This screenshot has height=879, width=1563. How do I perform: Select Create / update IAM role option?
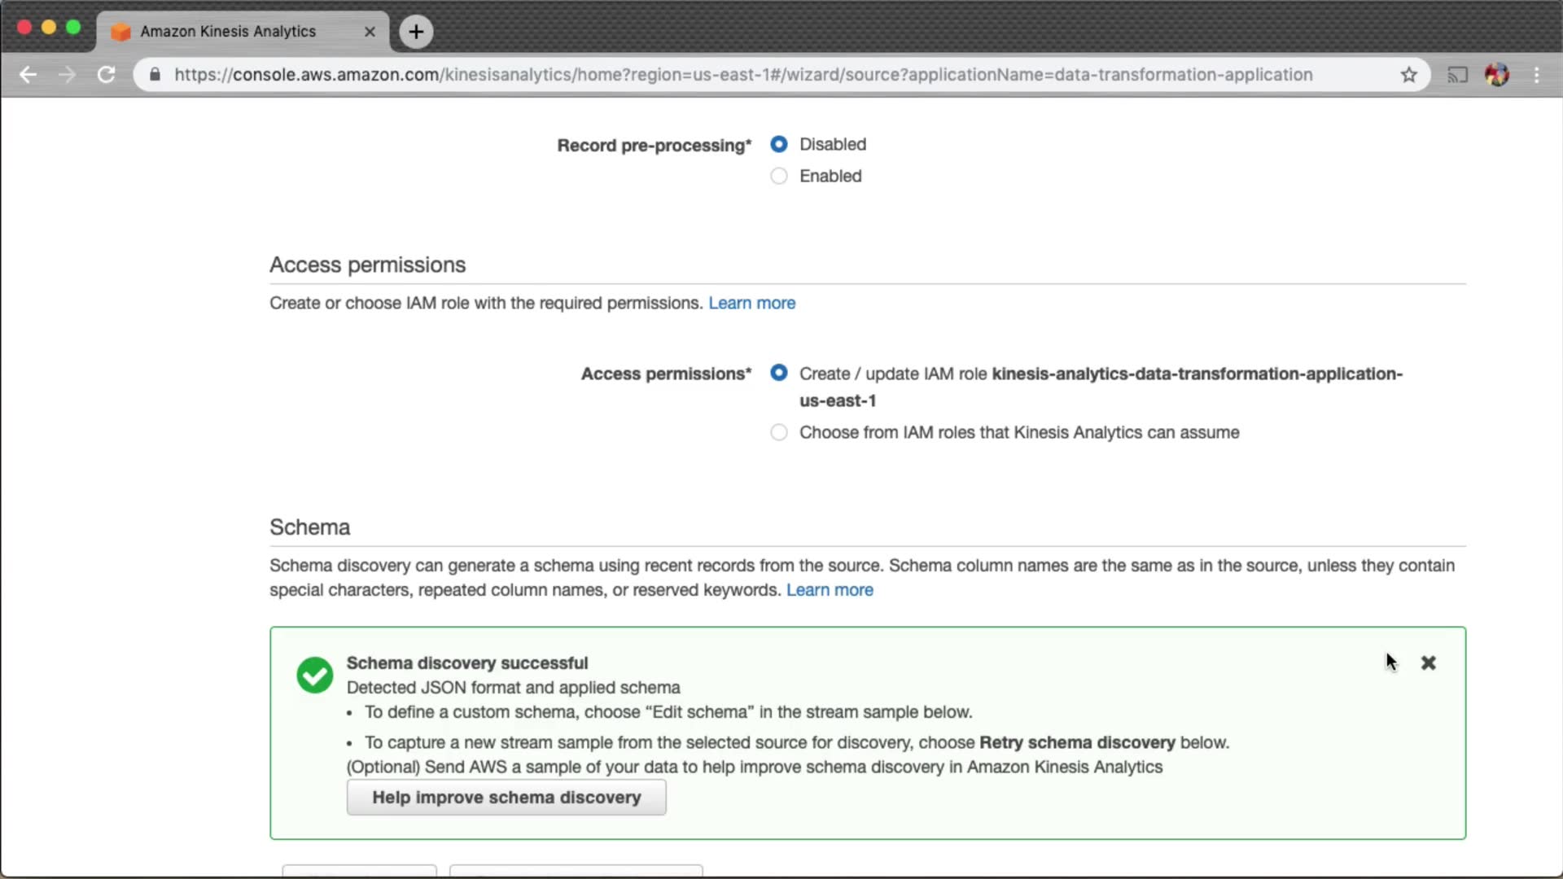point(779,373)
